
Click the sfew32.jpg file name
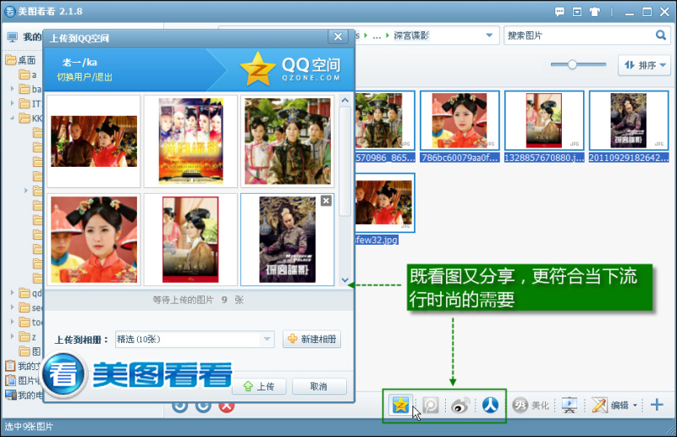pyautogui.click(x=377, y=240)
